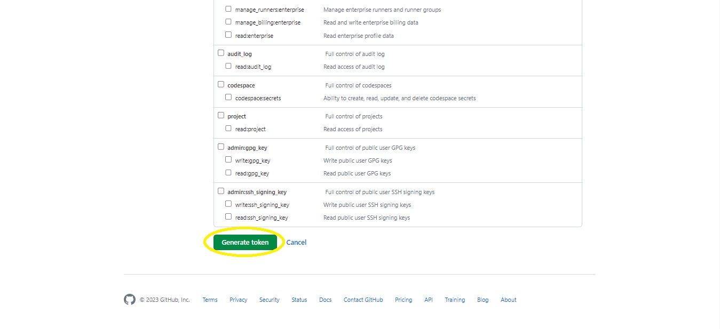Screen dimensions: 720x329
Task: Click 'Read and write enterprise billing data' text
Action: click(371, 22)
